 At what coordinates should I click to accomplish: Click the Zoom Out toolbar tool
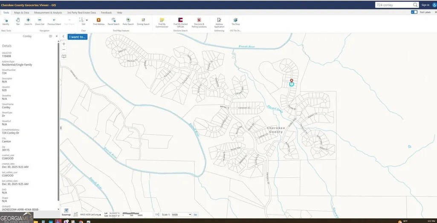point(40,21)
